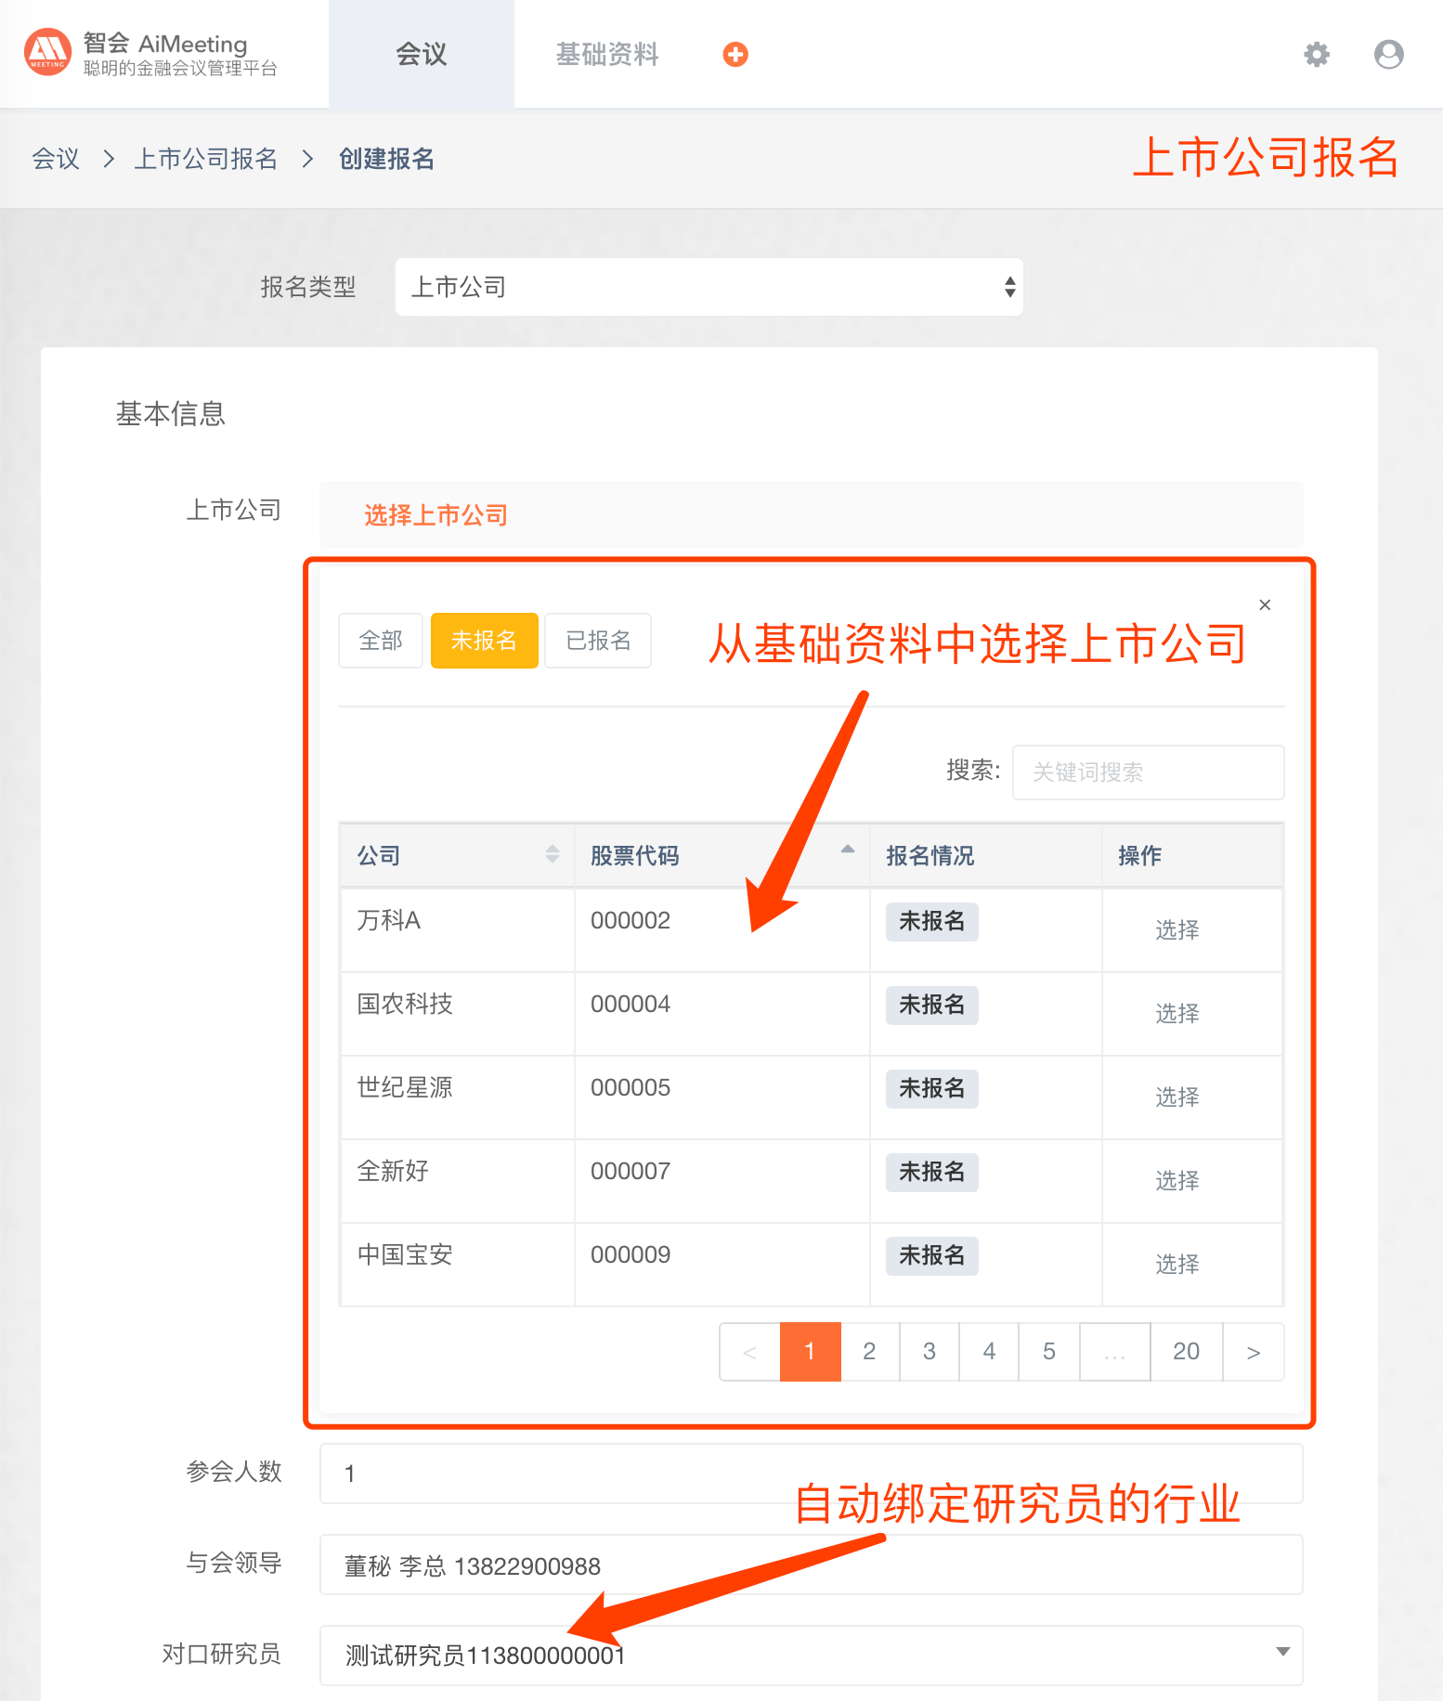Go to next page of companies
Viewport: 1443px width, 1701px height.
click(x=1253, y=1352)
